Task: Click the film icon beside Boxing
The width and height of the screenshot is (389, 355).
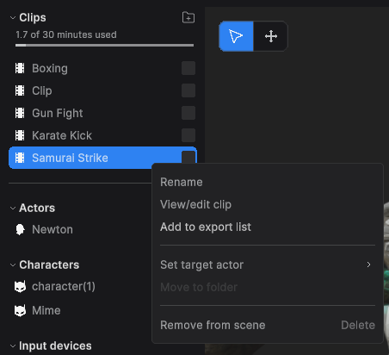Action: pyautogui.click(x=20, y=68)
